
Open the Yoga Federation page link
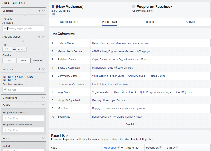101,92
